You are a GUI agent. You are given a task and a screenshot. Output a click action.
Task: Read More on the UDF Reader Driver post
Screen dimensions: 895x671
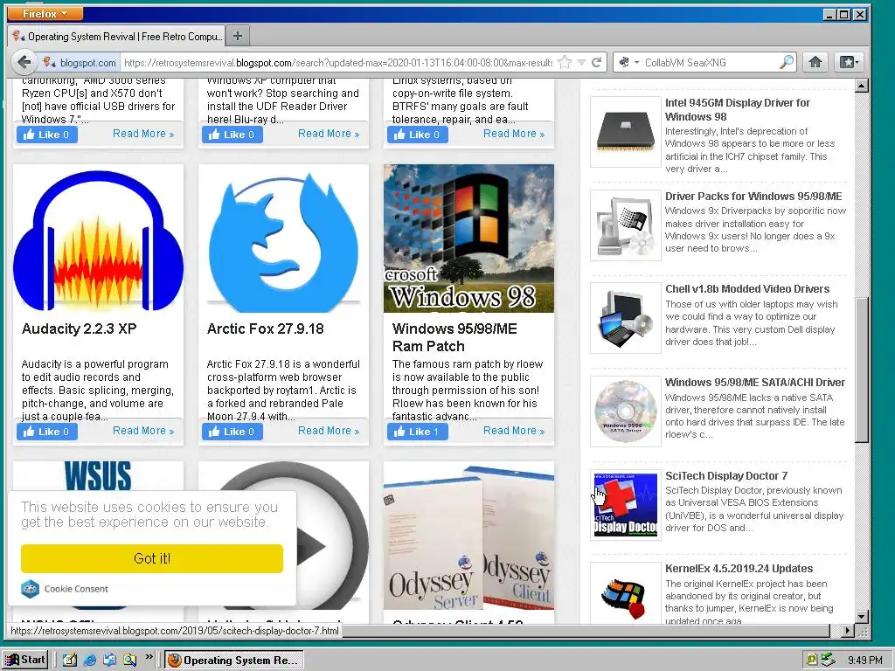(329, 134)
